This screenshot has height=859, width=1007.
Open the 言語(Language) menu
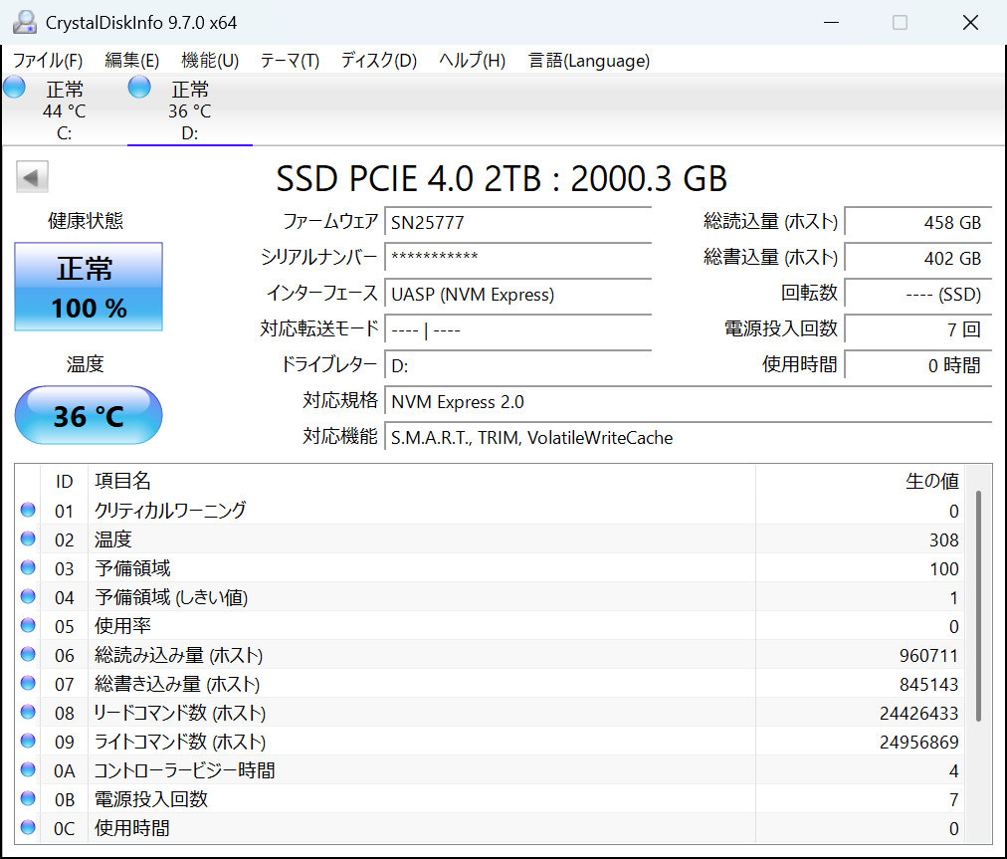coord(589,61)
